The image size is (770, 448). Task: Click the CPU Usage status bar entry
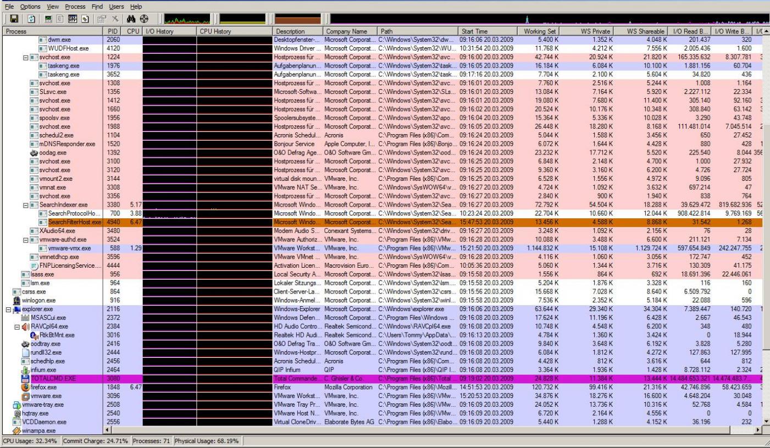pos(30,441)
